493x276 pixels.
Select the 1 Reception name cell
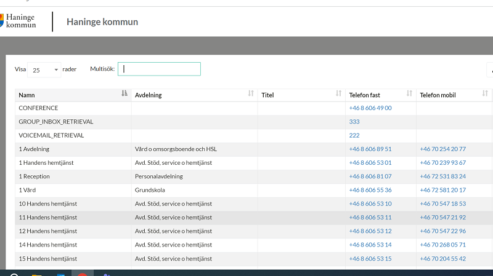coord(38,176)
